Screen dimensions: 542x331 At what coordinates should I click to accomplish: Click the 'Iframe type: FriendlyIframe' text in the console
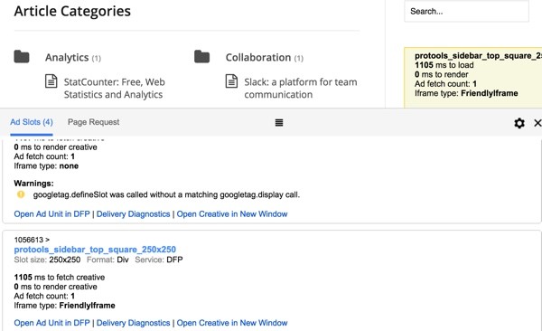(x=65, y=306)
